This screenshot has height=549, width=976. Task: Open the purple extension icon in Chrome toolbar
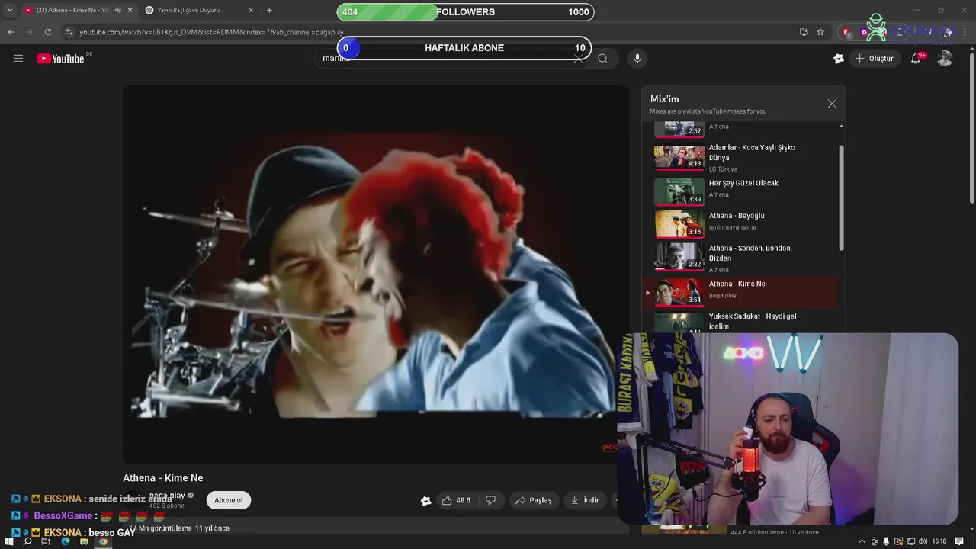pos(864,32)
